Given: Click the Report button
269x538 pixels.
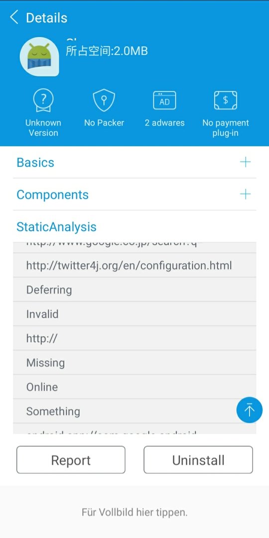Looking at the screenshot, I should coord(71,460).
